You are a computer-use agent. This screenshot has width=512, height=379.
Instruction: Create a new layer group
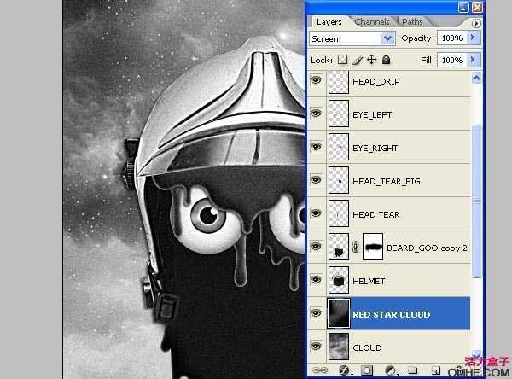point(412,371)
